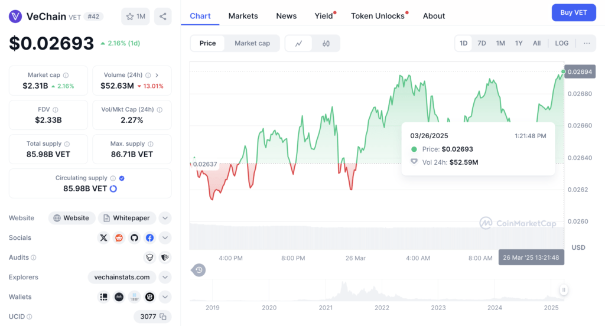The height and width of the screenshot is (326, 605).
Task: Click the chart history clock icon
Action: click(199, 270)
